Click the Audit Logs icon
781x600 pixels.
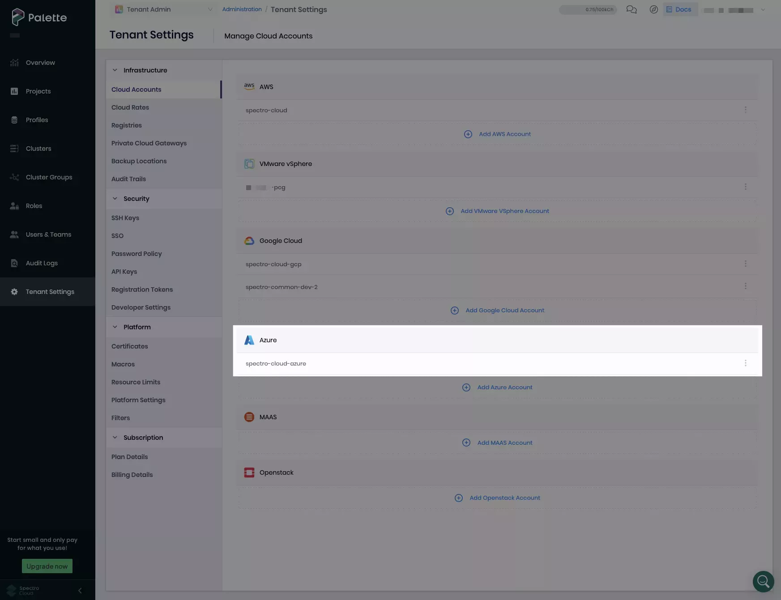tap(14, 263)
